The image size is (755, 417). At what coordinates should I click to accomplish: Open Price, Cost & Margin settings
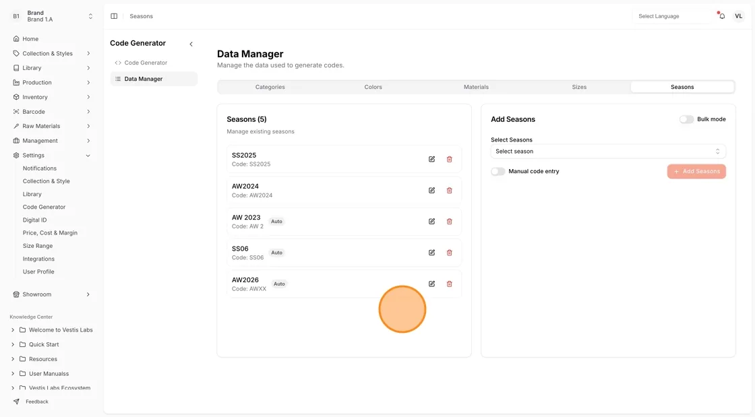coord(50,233)
